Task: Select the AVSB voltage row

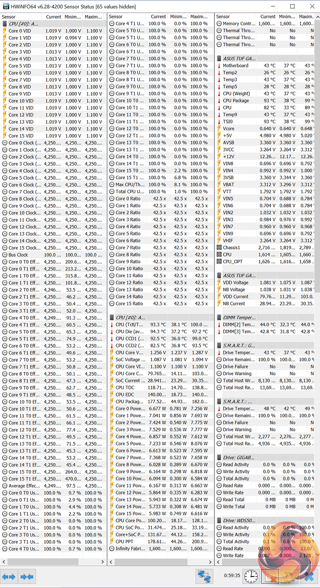Action: (x=264, y=143)
